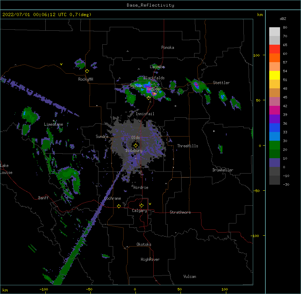Click the yellow diamond marker above the Calgary label
Screen dimensions: 301x294
[141, 206]
